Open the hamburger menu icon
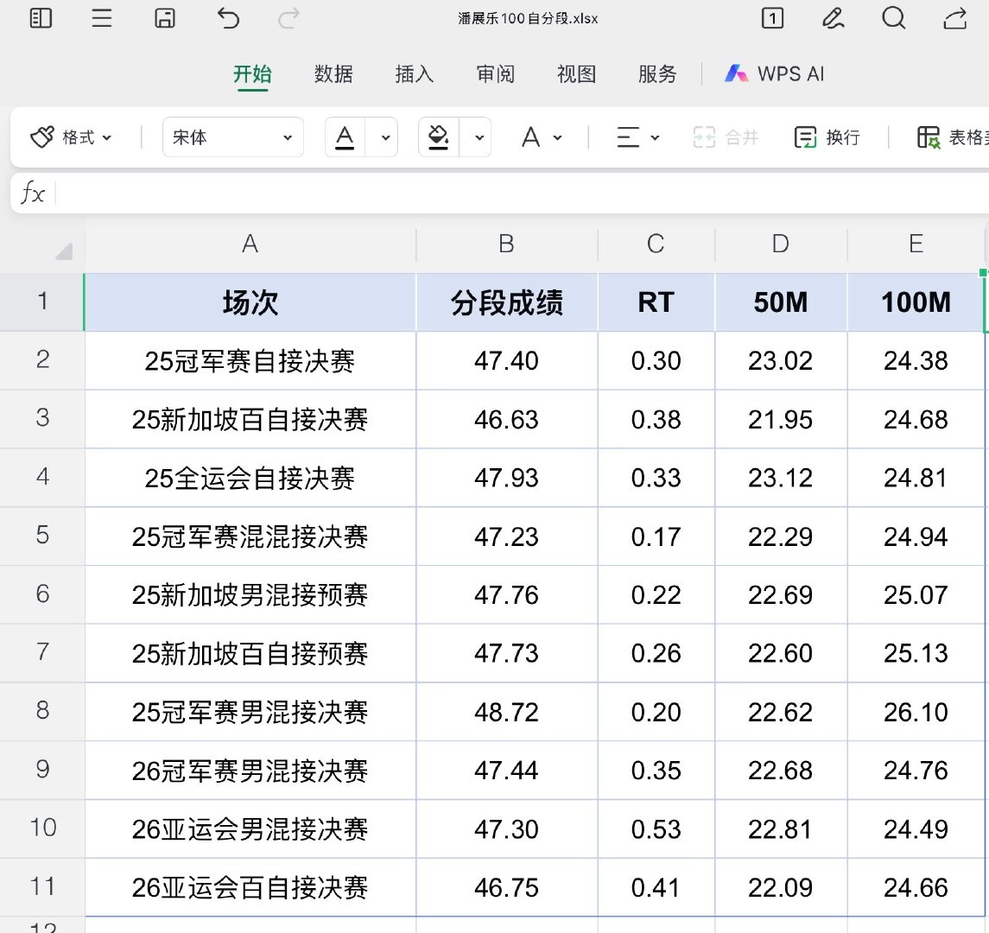The width and height of the screenshot is (989, 933). (x=102, y=17)
